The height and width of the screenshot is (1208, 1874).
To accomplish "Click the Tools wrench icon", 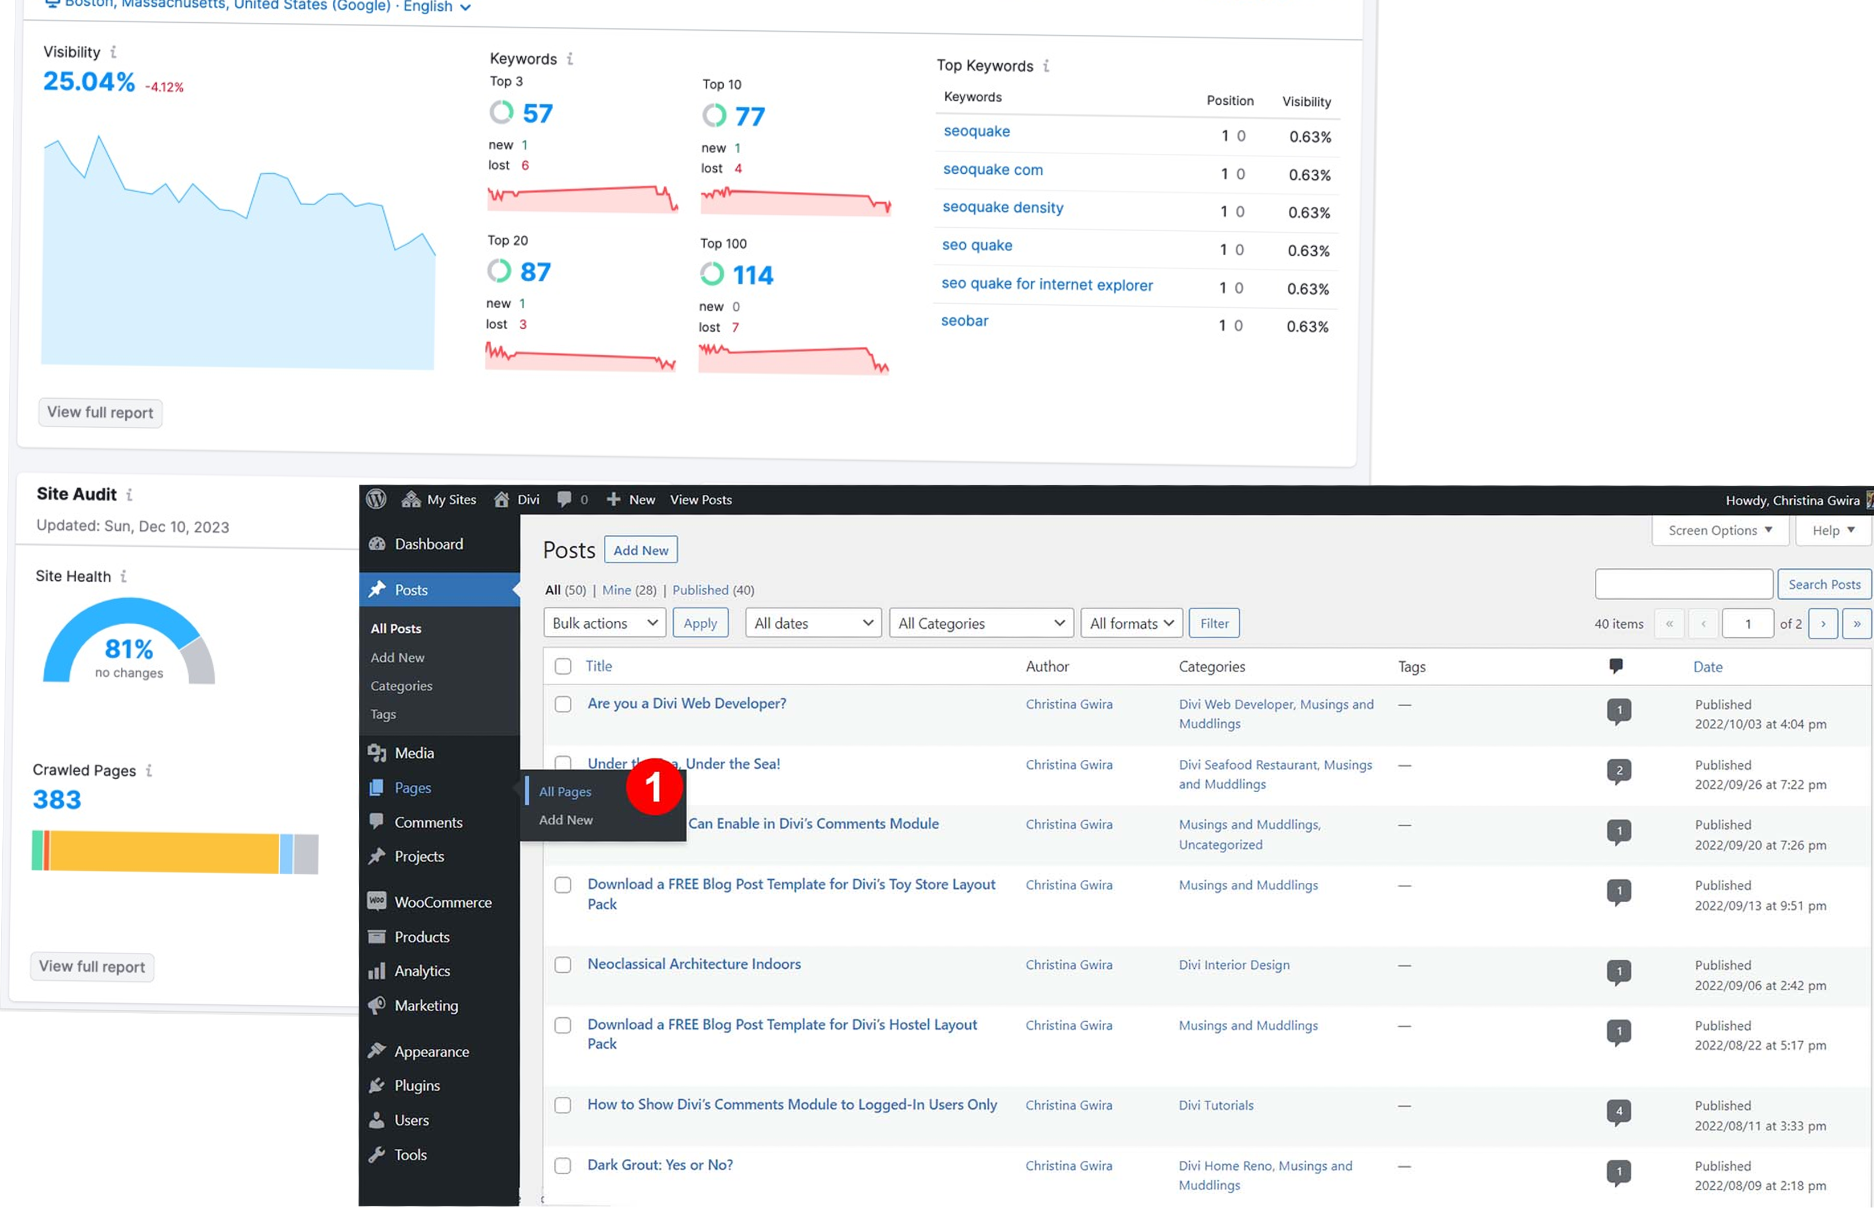I will (x=377, y=1154).
